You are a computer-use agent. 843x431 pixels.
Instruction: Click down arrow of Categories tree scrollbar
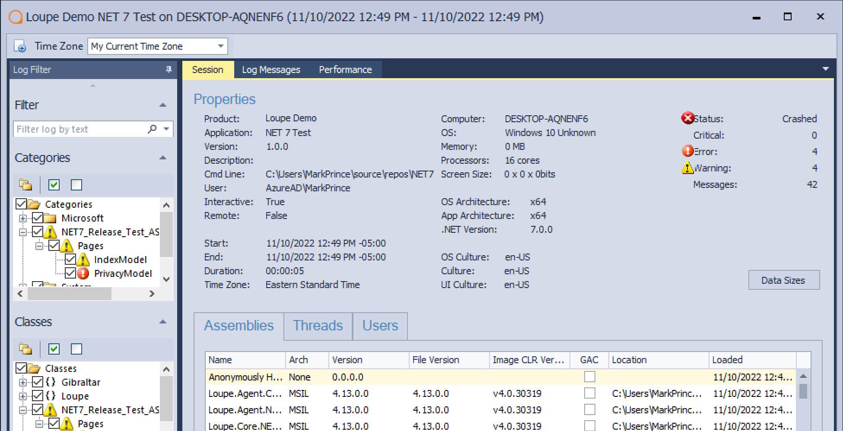(x=166, y=279)
